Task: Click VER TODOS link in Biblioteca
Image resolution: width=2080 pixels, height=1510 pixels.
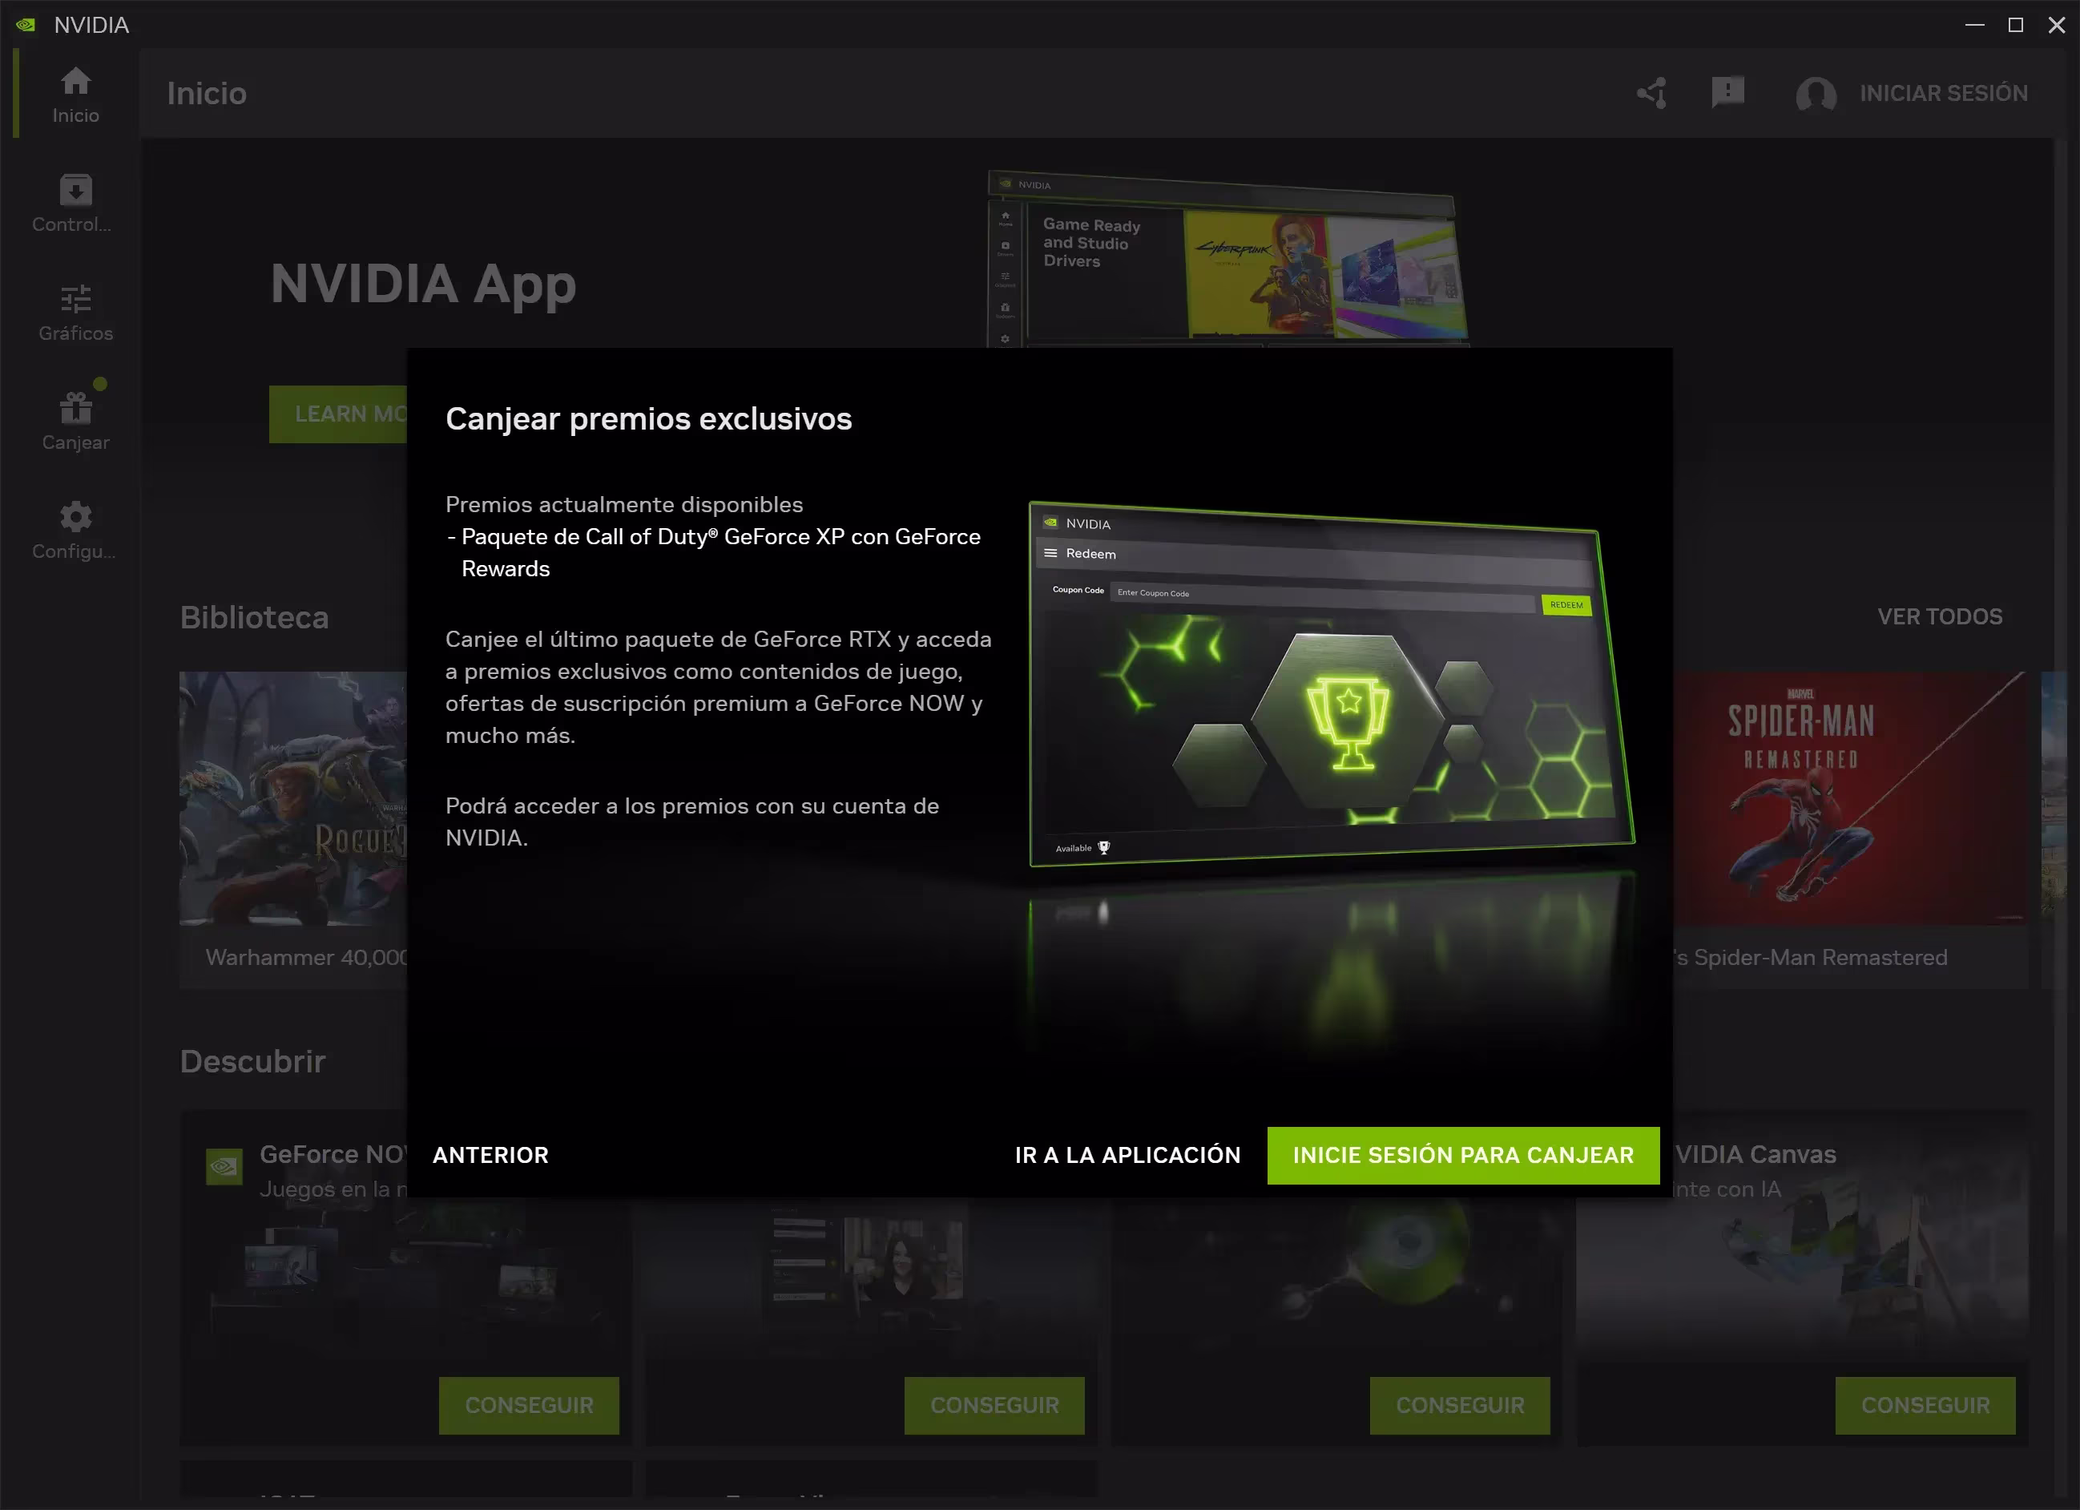Action: [1940, 616]
